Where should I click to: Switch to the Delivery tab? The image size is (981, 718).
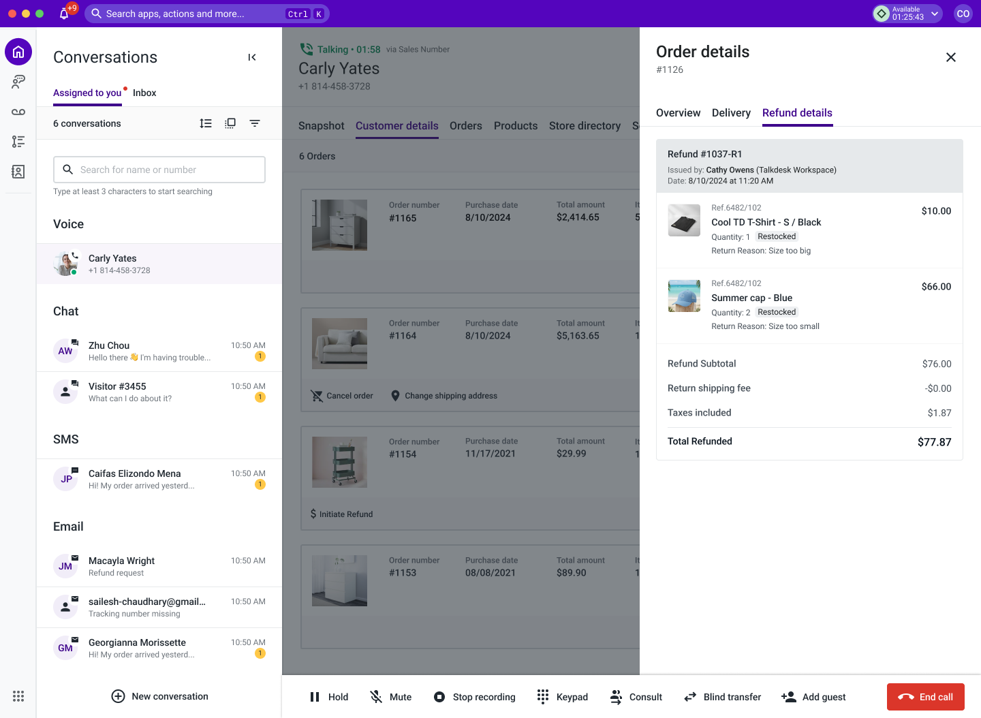click(731, 113)
